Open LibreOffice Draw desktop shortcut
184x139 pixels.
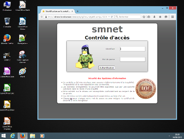(x=7, y=106)
